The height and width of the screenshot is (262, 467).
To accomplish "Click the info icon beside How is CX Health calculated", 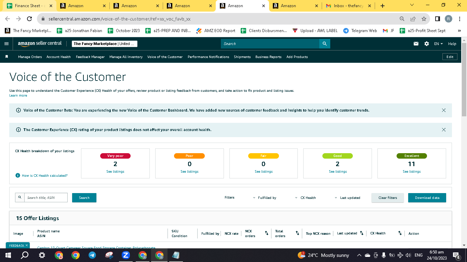I will click(x=18, y=175).
